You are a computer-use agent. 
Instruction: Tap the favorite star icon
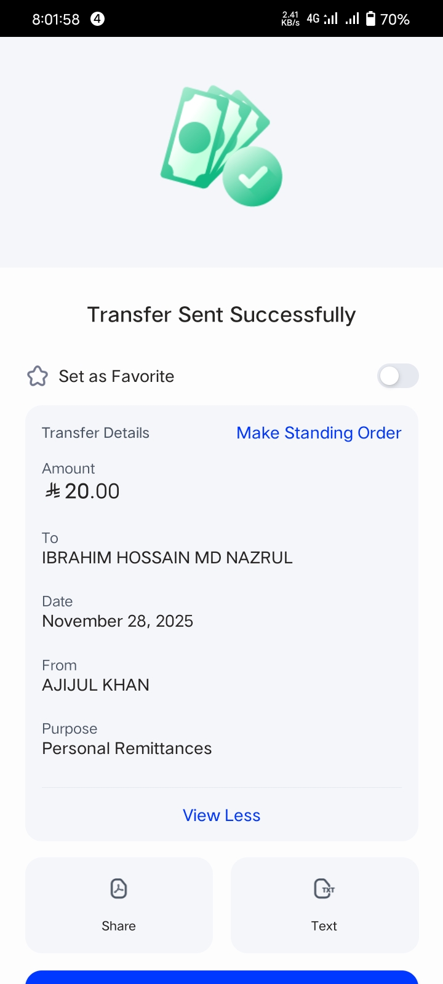(x=38, y=376)
